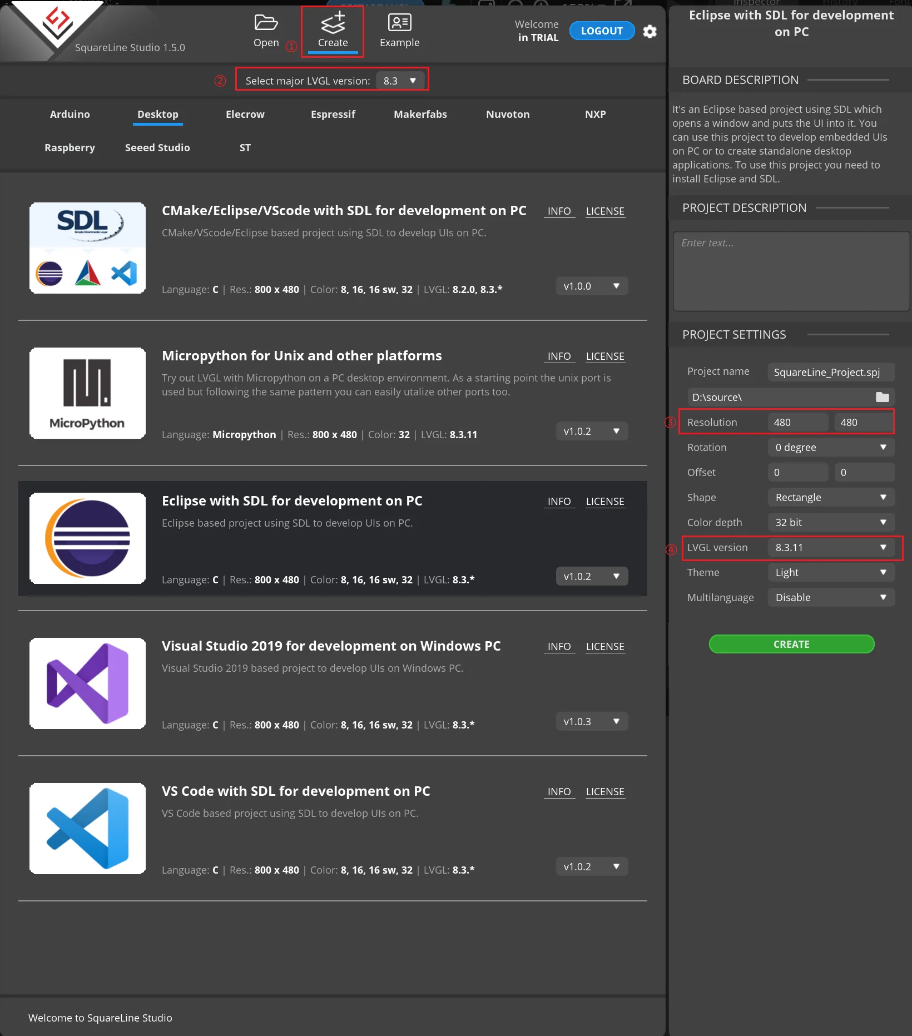The height and width of the screenshot is (1036, 912).
Task: Click the SquareLine Studio logo
Action: point(58,26)
